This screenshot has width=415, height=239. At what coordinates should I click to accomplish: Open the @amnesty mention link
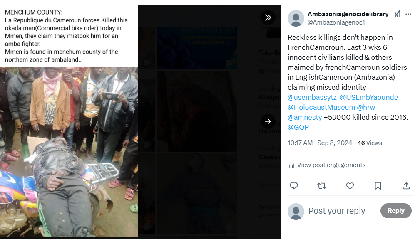click(305, 117)
